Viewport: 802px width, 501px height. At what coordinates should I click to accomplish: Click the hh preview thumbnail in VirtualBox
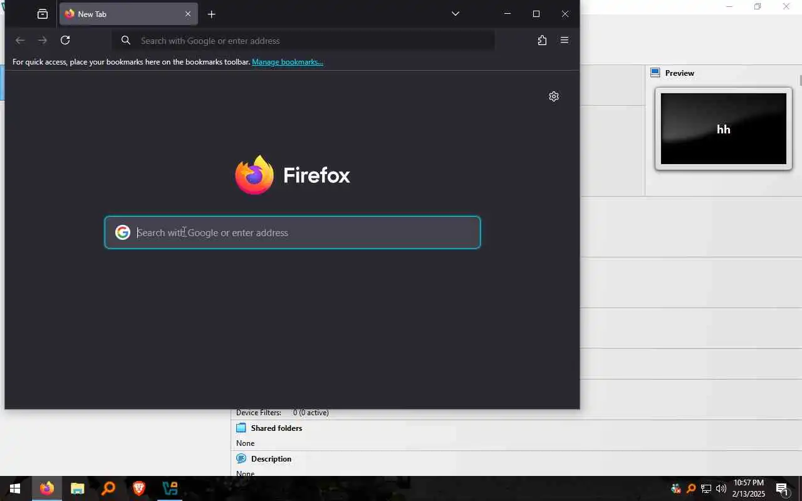tap(724, 129)
